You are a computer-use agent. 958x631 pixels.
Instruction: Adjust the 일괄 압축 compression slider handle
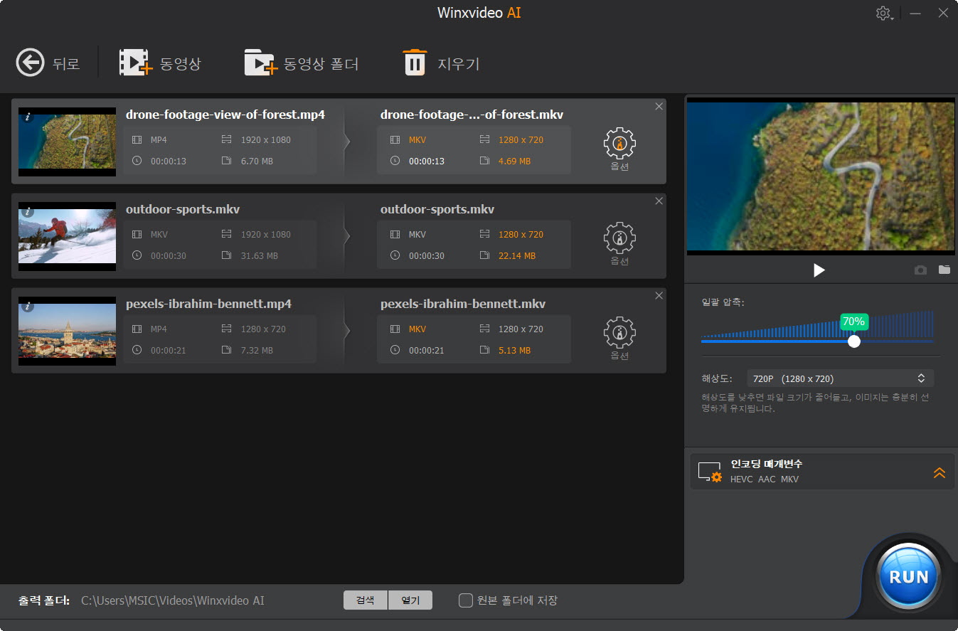point(854,341)
